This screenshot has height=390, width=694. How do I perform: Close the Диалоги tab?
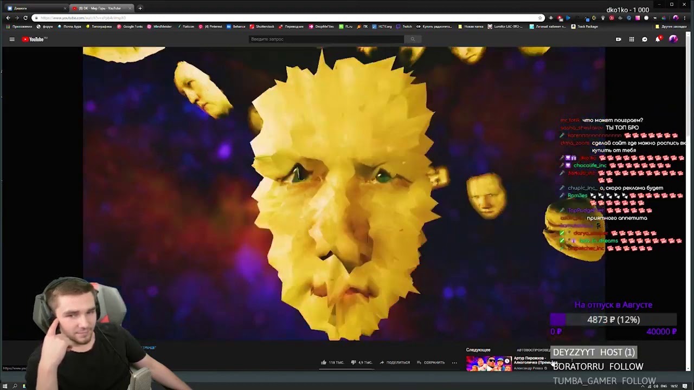(65, 8)
